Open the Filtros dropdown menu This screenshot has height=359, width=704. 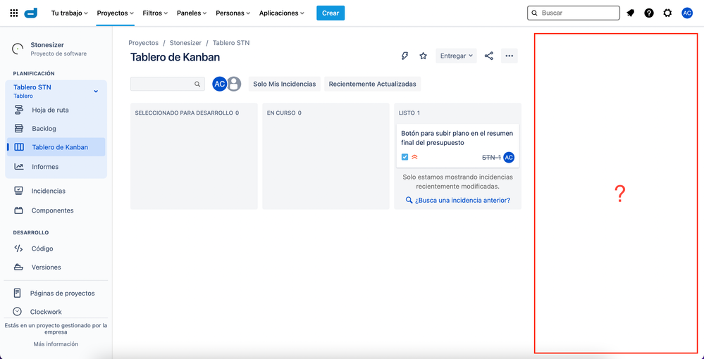tap(155, 13)
